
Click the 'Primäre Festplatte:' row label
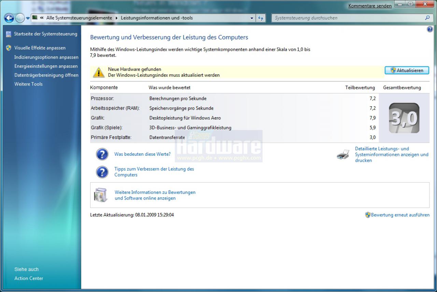[x=111, y=137]
